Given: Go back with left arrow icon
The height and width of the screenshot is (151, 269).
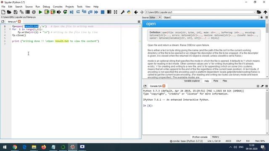Looking at the screenshot, I should 136,12.
